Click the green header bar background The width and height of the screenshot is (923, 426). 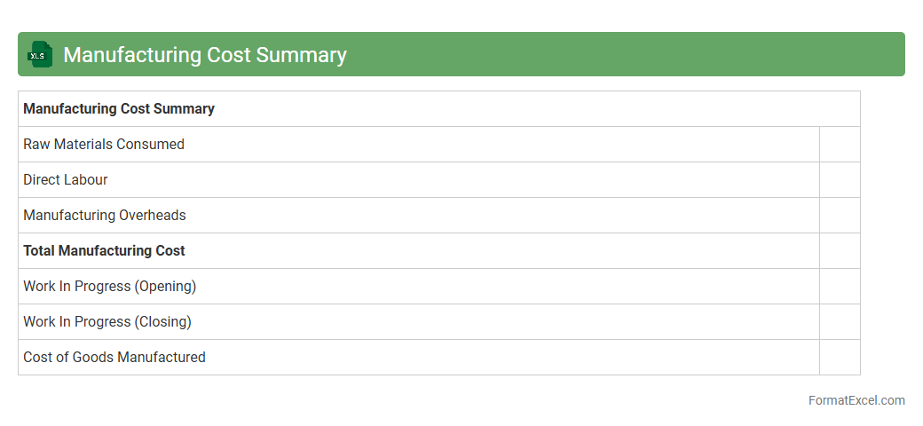621,54
